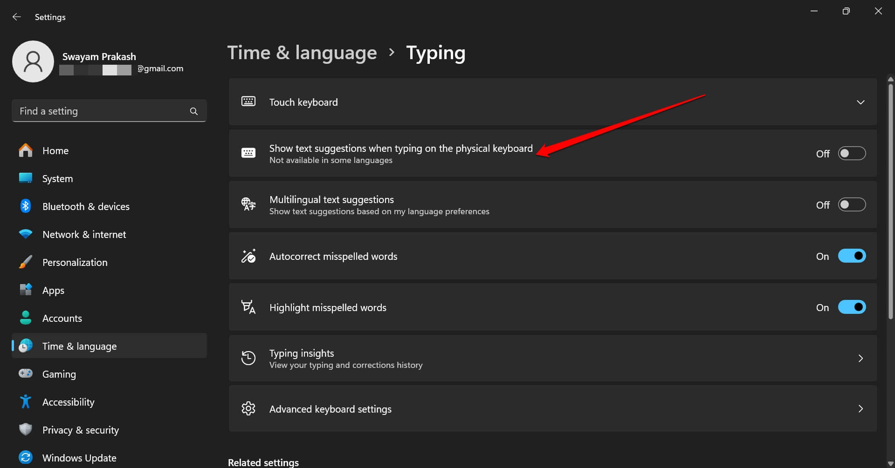Open the Swayam Prakash account profile

tap(99, 57)
